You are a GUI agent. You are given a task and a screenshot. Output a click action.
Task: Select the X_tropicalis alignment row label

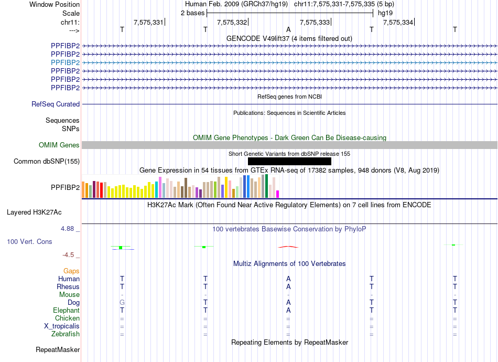[62, 326]
